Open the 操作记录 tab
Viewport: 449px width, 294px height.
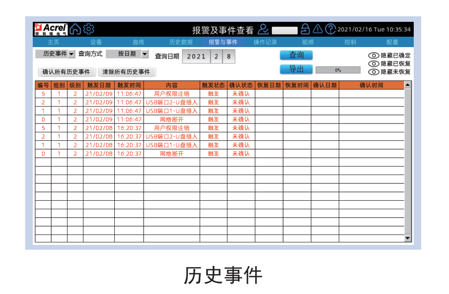pos(265,42)
